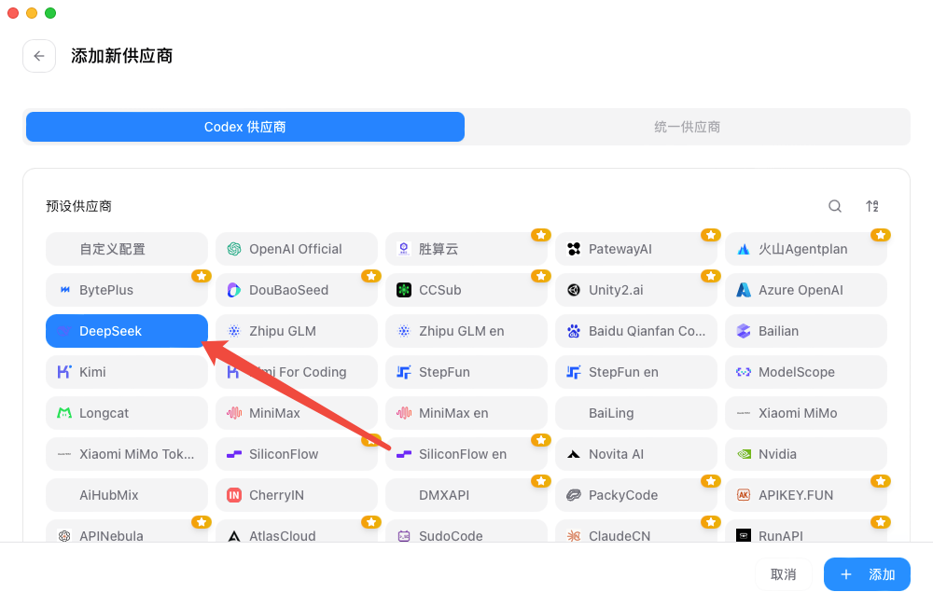Screen dimensions: 933x606
Task: Choose SiliconFlow en provider
Action: [466, 454]
